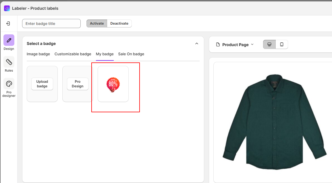Switch preview to mobile view
This screenshot has width=332, height=183.
coord(282,44)
